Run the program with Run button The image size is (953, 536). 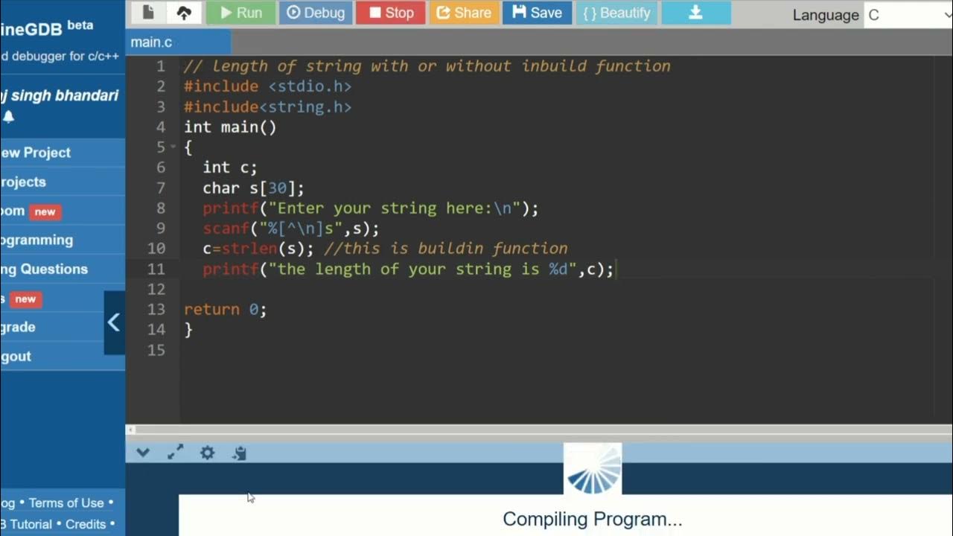tap(240, 13)
